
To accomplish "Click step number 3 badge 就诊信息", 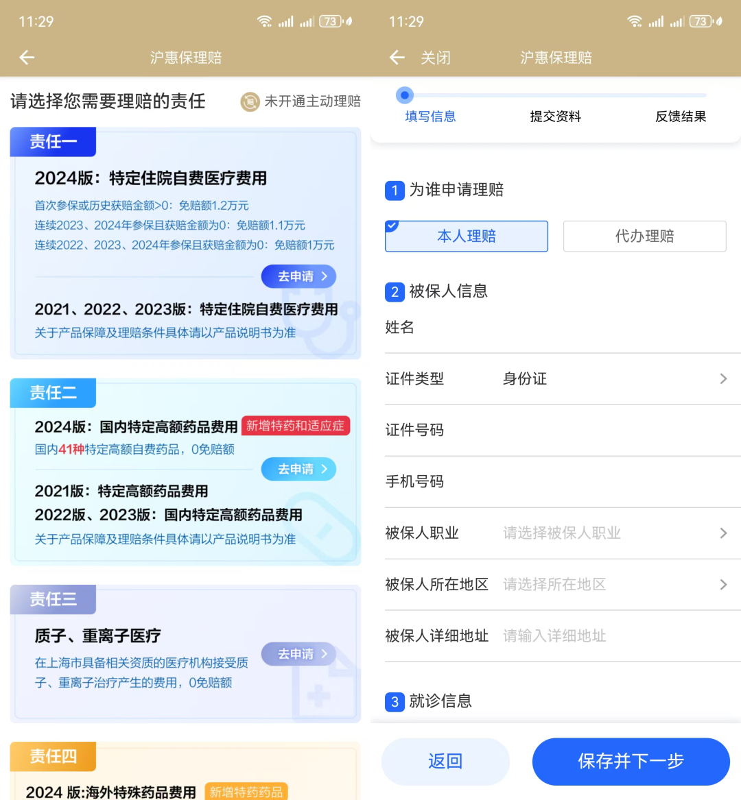I will coord(395,702).
